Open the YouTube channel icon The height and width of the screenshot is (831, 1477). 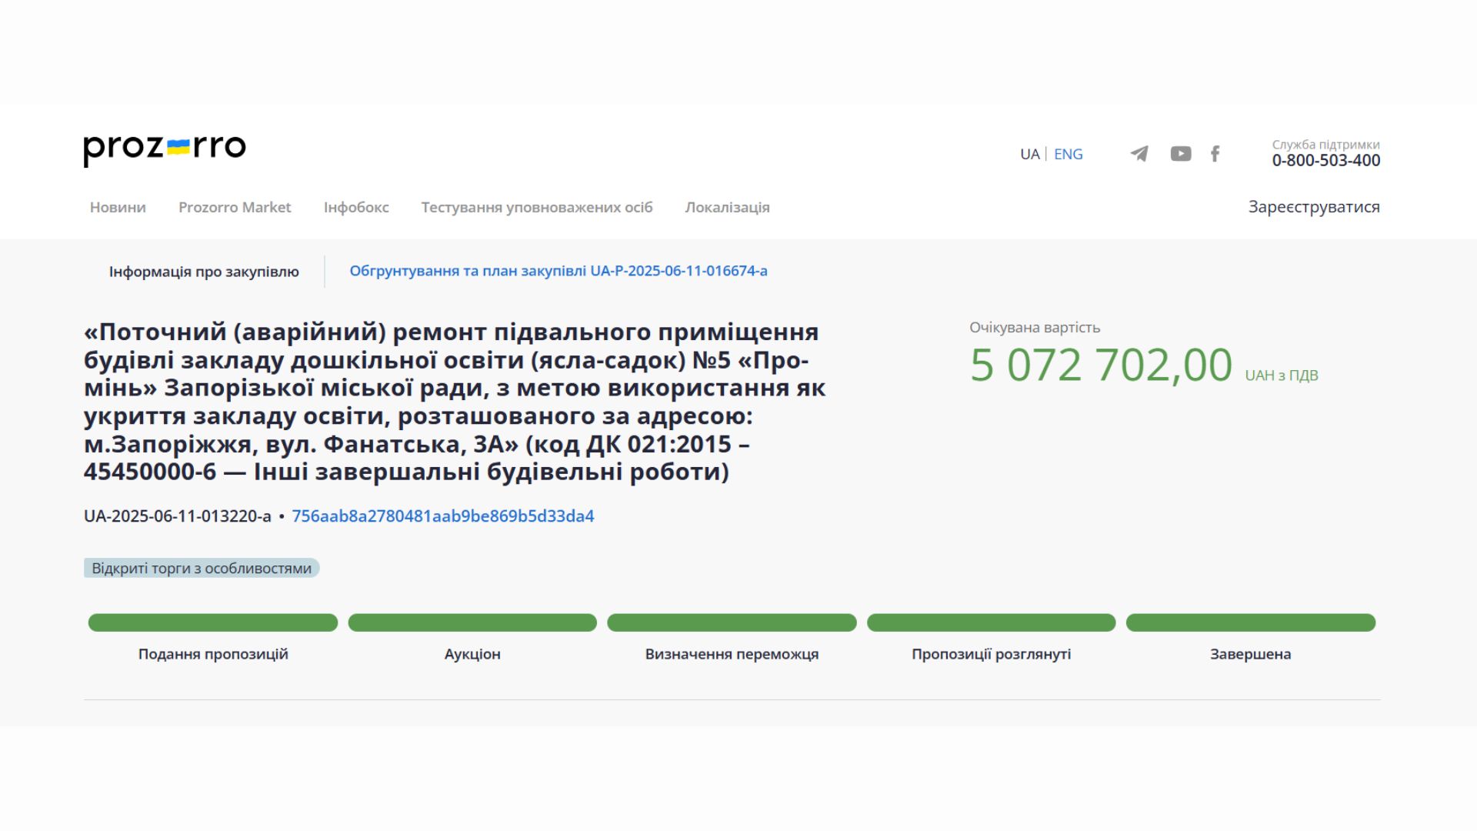1181,154
